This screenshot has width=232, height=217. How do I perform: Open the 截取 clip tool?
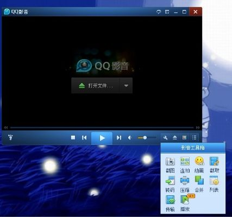214,165
